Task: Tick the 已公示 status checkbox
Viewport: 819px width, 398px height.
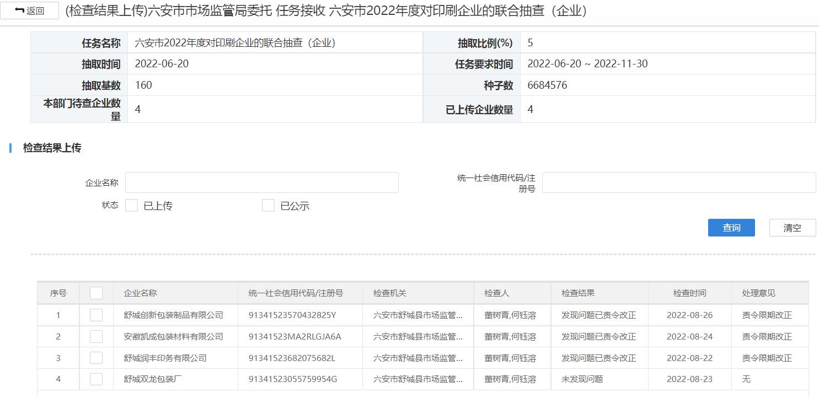Action: (268, 206)
